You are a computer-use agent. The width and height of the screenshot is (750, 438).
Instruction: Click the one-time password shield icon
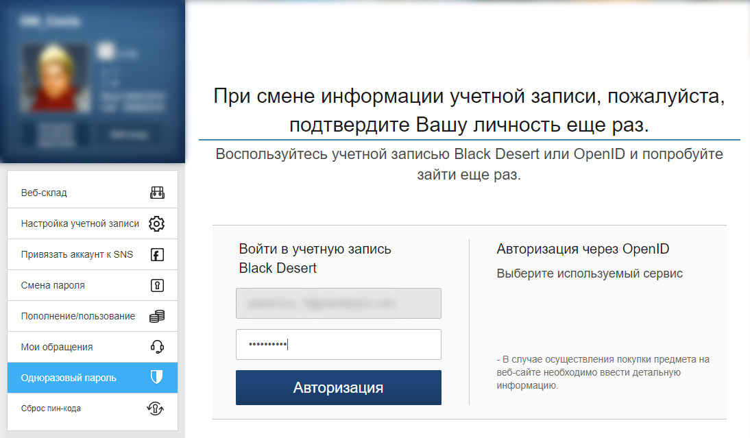click(x=156, y=377)
